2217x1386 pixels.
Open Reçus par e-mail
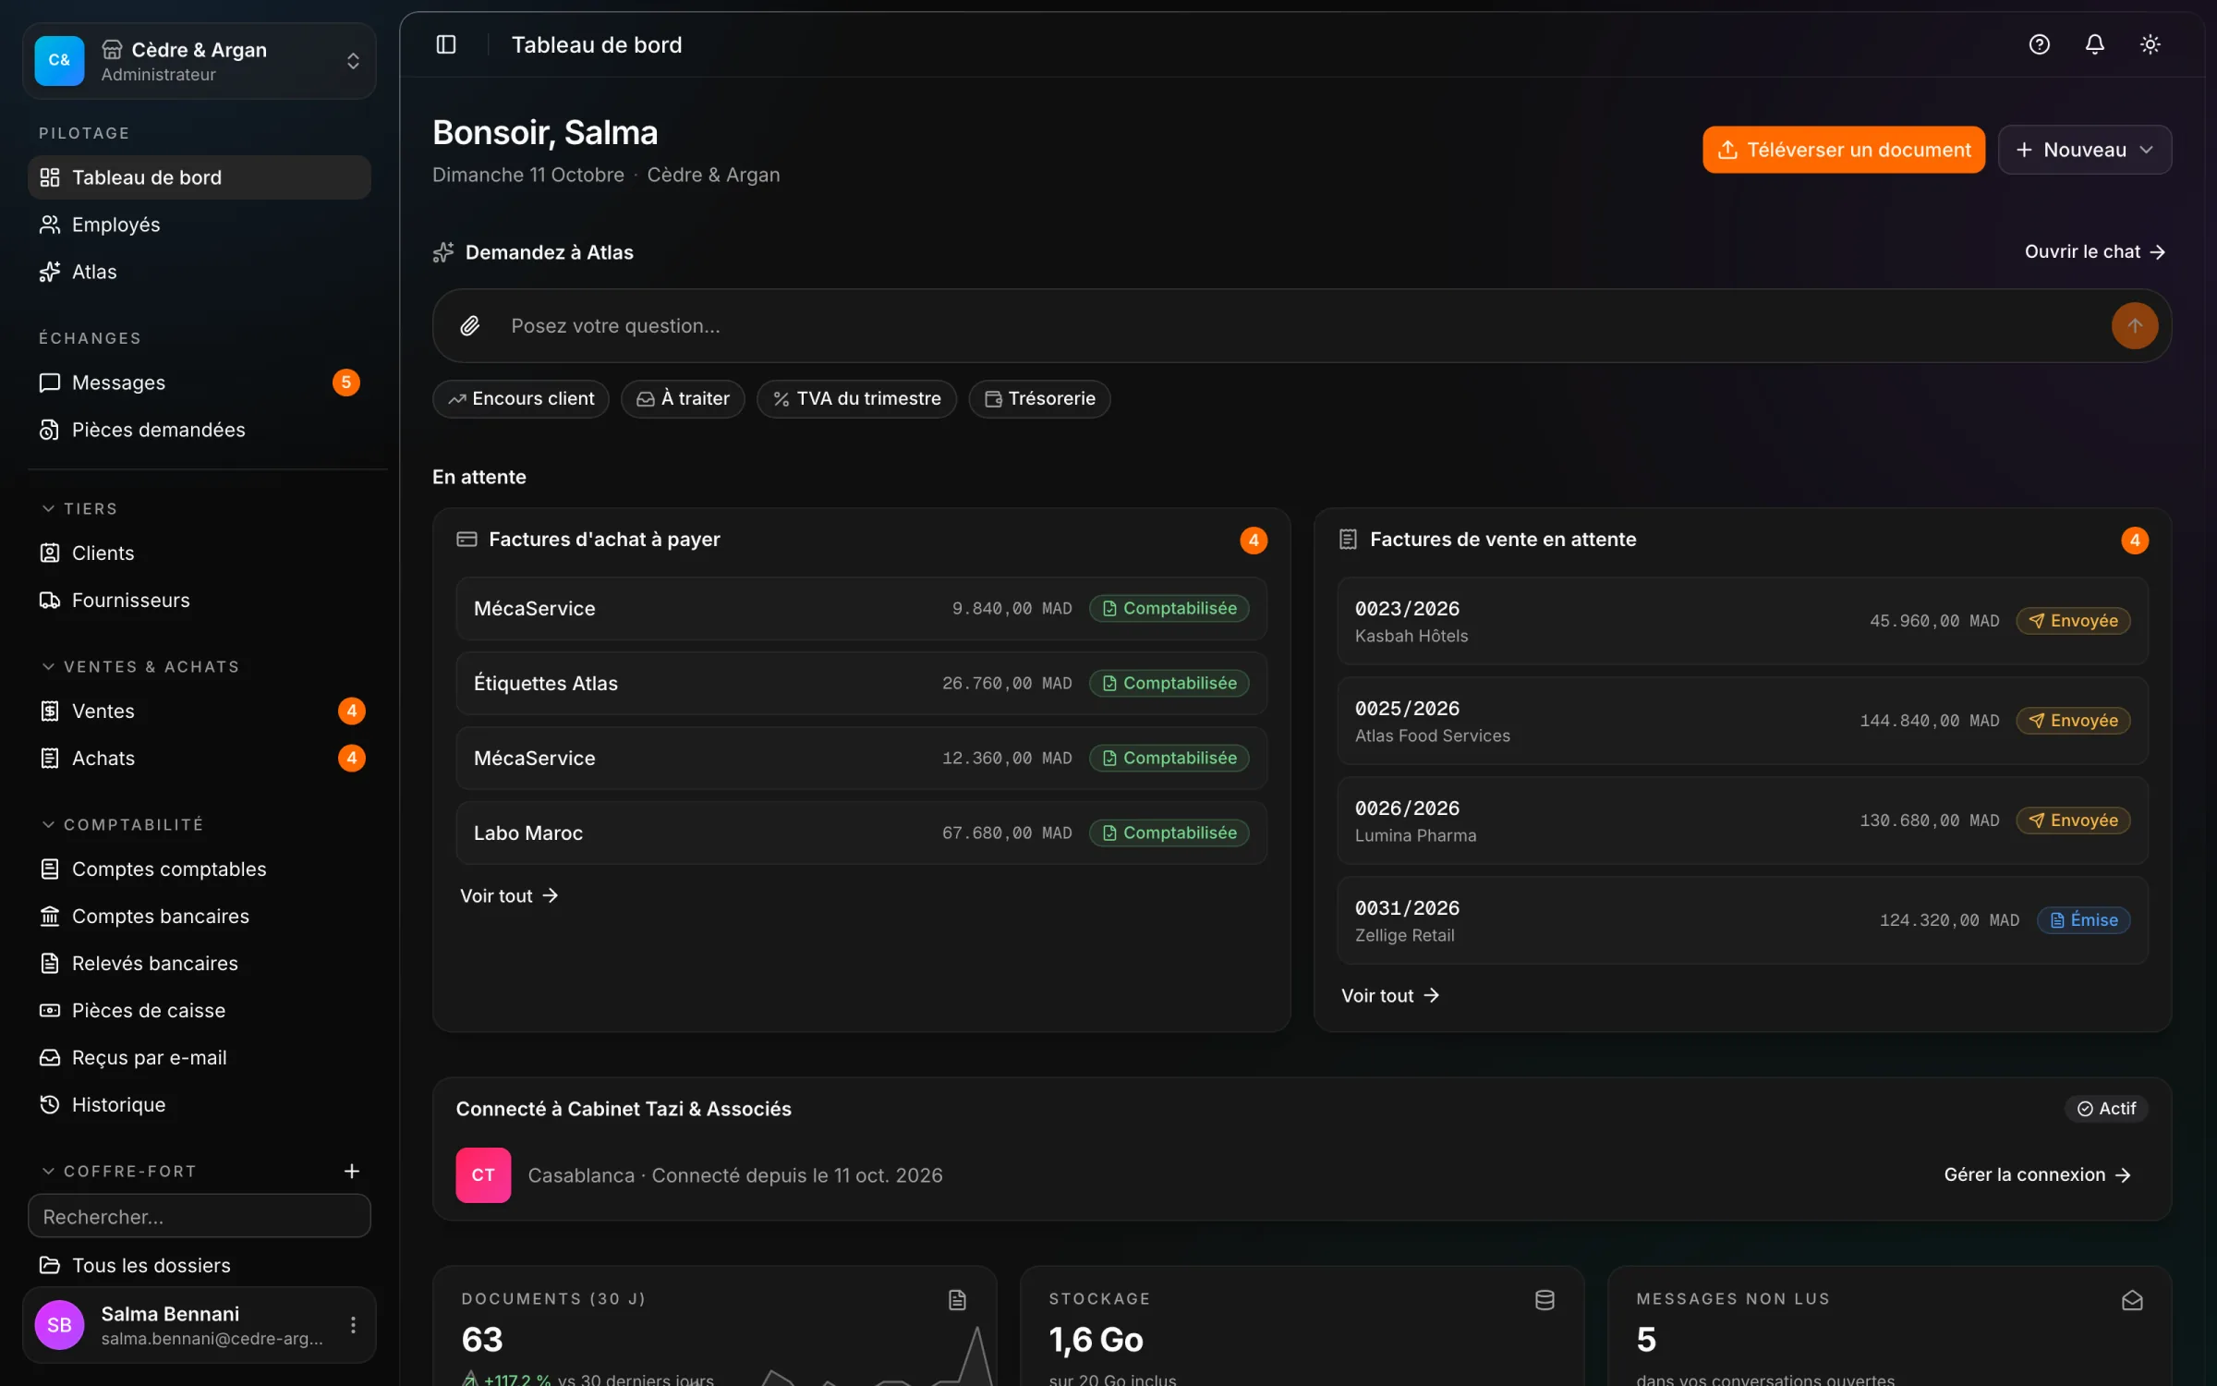click(200, 1057)
